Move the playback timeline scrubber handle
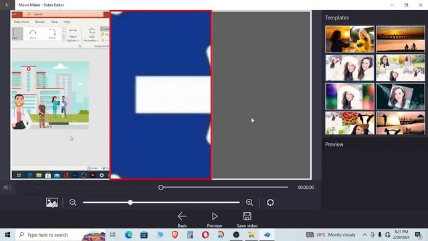428x241 pixels. (161, 187)
